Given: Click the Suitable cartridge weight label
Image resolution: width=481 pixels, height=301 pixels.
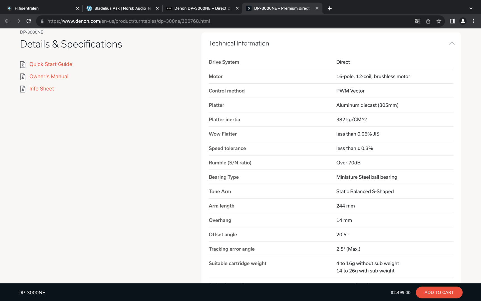Looking at the screenshot, I should [x=237, y=263].
